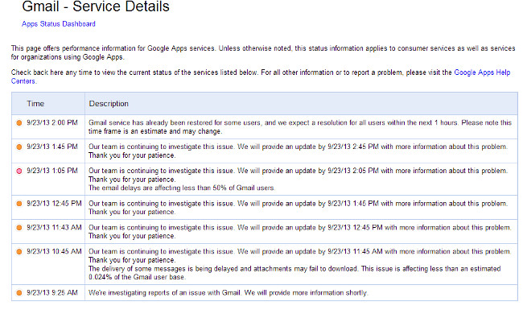Click the orange status dot for 9/23/13 9:25 AM
The height and width of the screenshot is (310, 523).
coord(19,292)
